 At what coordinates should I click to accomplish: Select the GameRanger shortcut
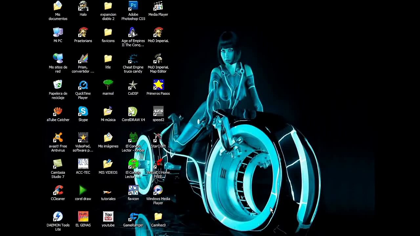(133, 216)
